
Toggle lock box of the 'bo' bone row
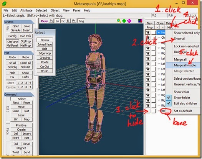(x=154, y=111)
